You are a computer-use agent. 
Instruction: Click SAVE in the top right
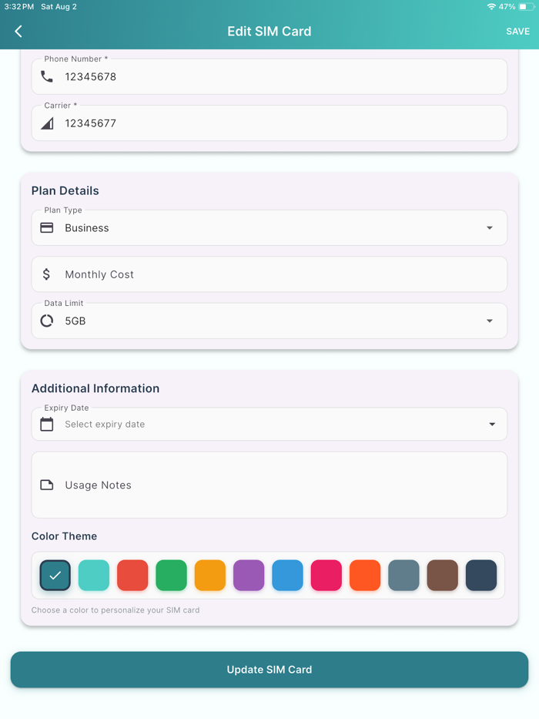coord(517,31)
